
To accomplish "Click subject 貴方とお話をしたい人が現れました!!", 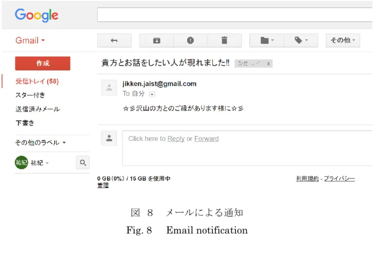I will 165,63.
